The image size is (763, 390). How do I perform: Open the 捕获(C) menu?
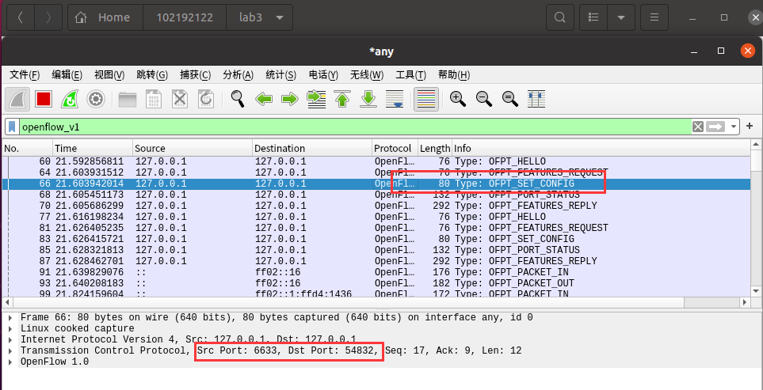coord(195,75)
